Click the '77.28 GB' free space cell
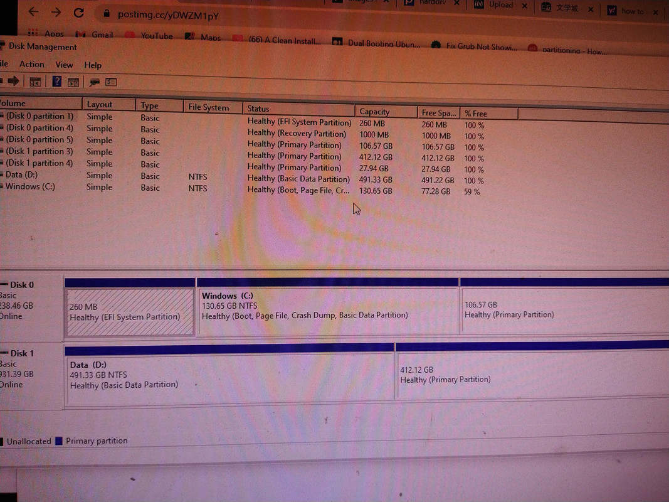The width and height of the screenshot is (669, 502). pyautogui.click(x=436, y=191)
